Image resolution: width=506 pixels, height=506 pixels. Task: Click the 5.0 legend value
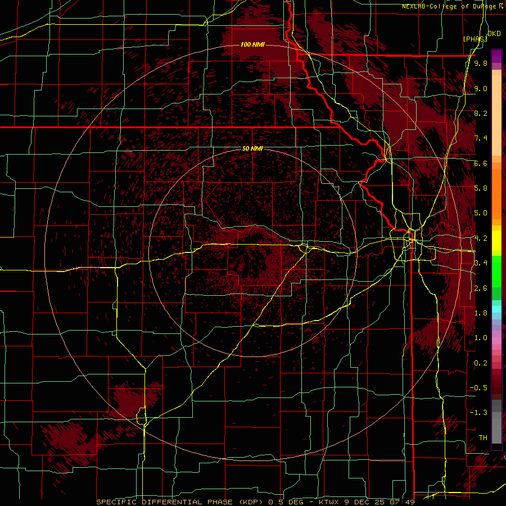point(481,213)
